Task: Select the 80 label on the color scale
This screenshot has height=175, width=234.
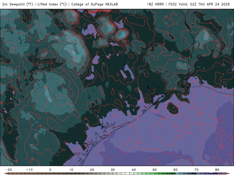Action: point(217,170)
